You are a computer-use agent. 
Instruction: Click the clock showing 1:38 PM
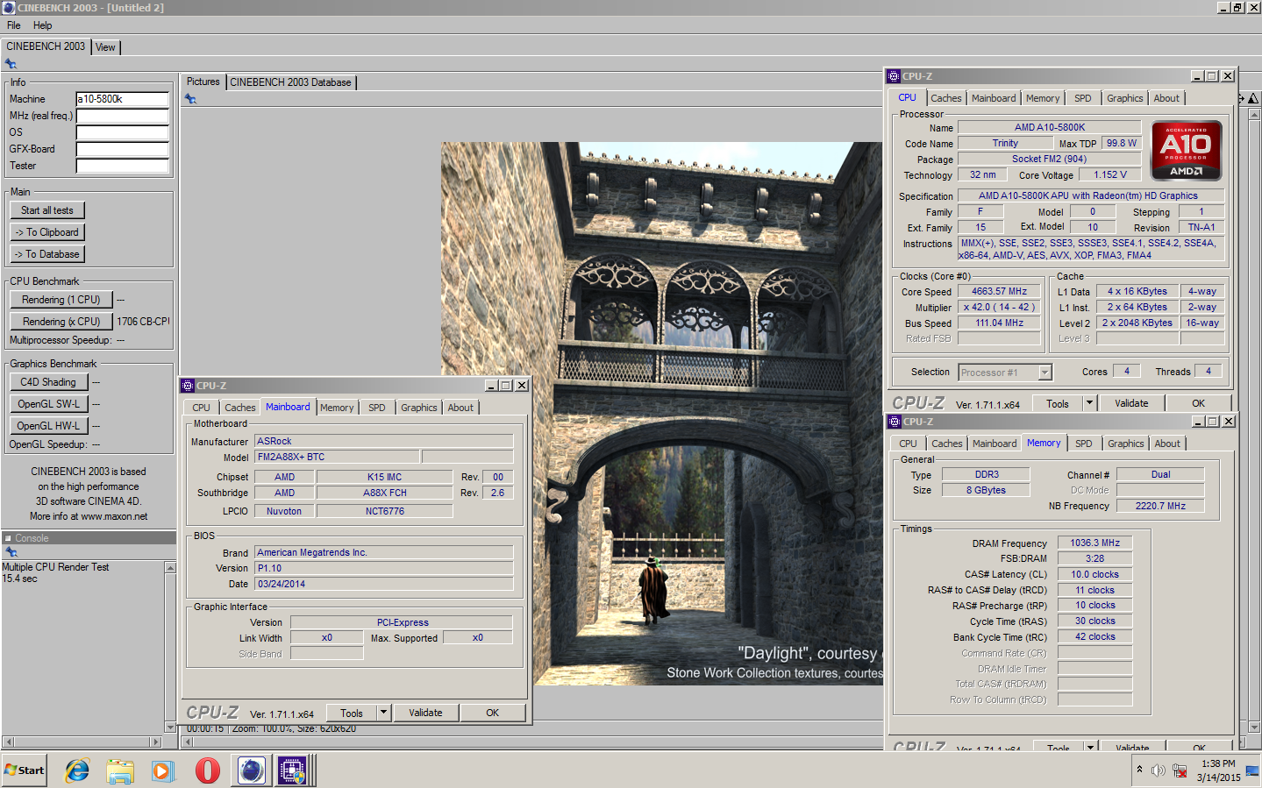pyautogui.click(x=1218, y=763)
